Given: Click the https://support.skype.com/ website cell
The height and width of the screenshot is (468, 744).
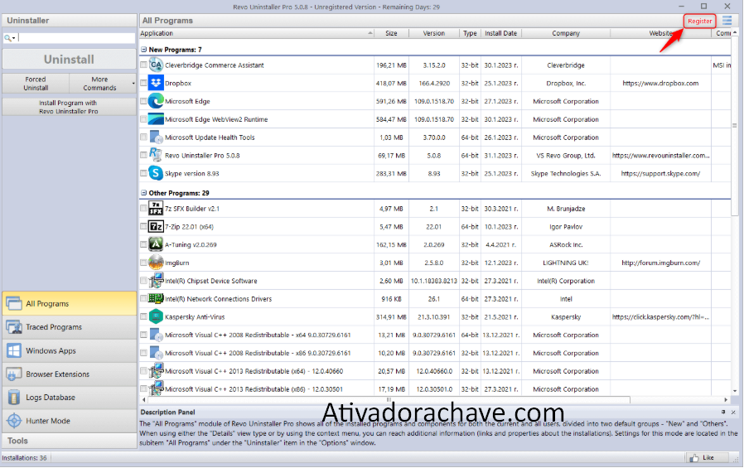Looking at the screenshot, I should 660,174.
